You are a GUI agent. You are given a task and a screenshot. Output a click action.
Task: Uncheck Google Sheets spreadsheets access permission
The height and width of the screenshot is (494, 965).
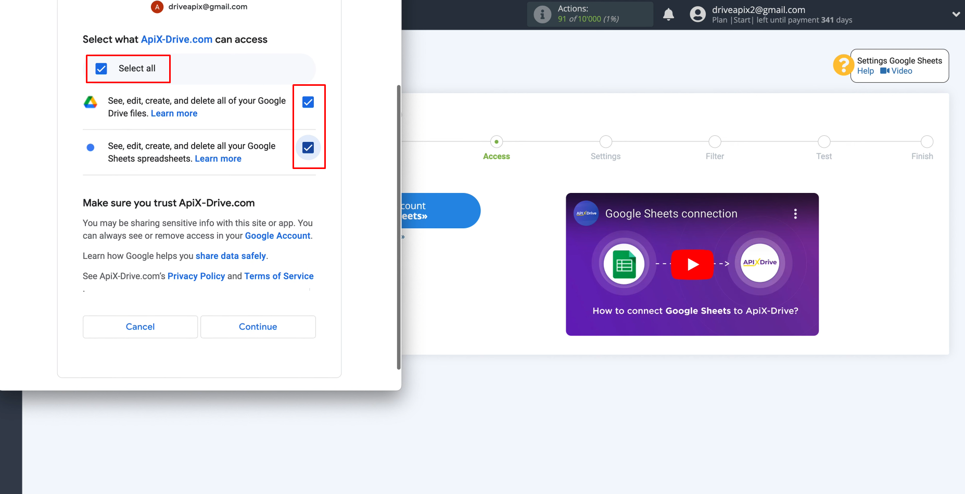coord(308,147)
